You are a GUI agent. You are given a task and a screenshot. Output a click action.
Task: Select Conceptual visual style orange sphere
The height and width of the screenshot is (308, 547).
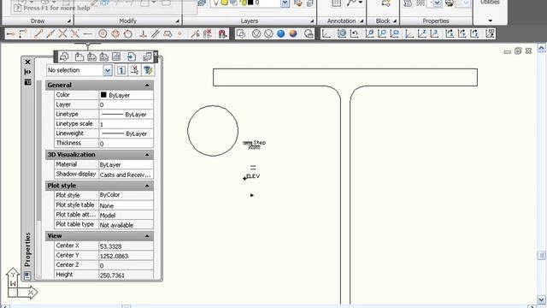[293, 34]
